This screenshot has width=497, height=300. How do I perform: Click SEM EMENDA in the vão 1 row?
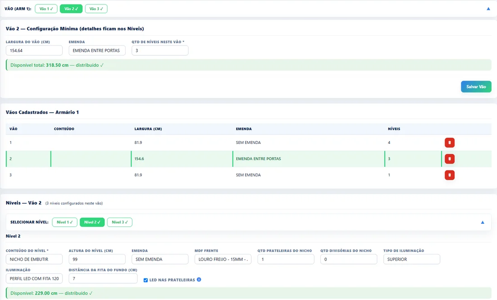(x=248, y=143)
